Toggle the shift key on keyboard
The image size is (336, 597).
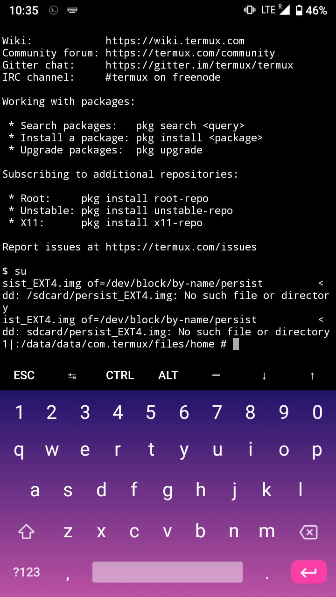[x=26, y=531]
